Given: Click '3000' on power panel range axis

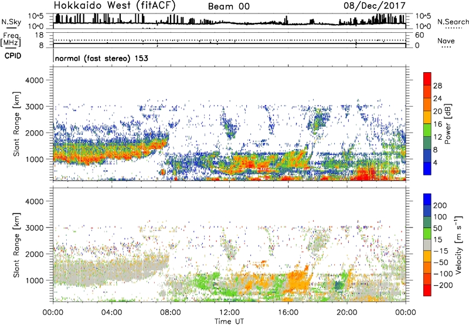Looking at the screenshot, I should point(34,107).
